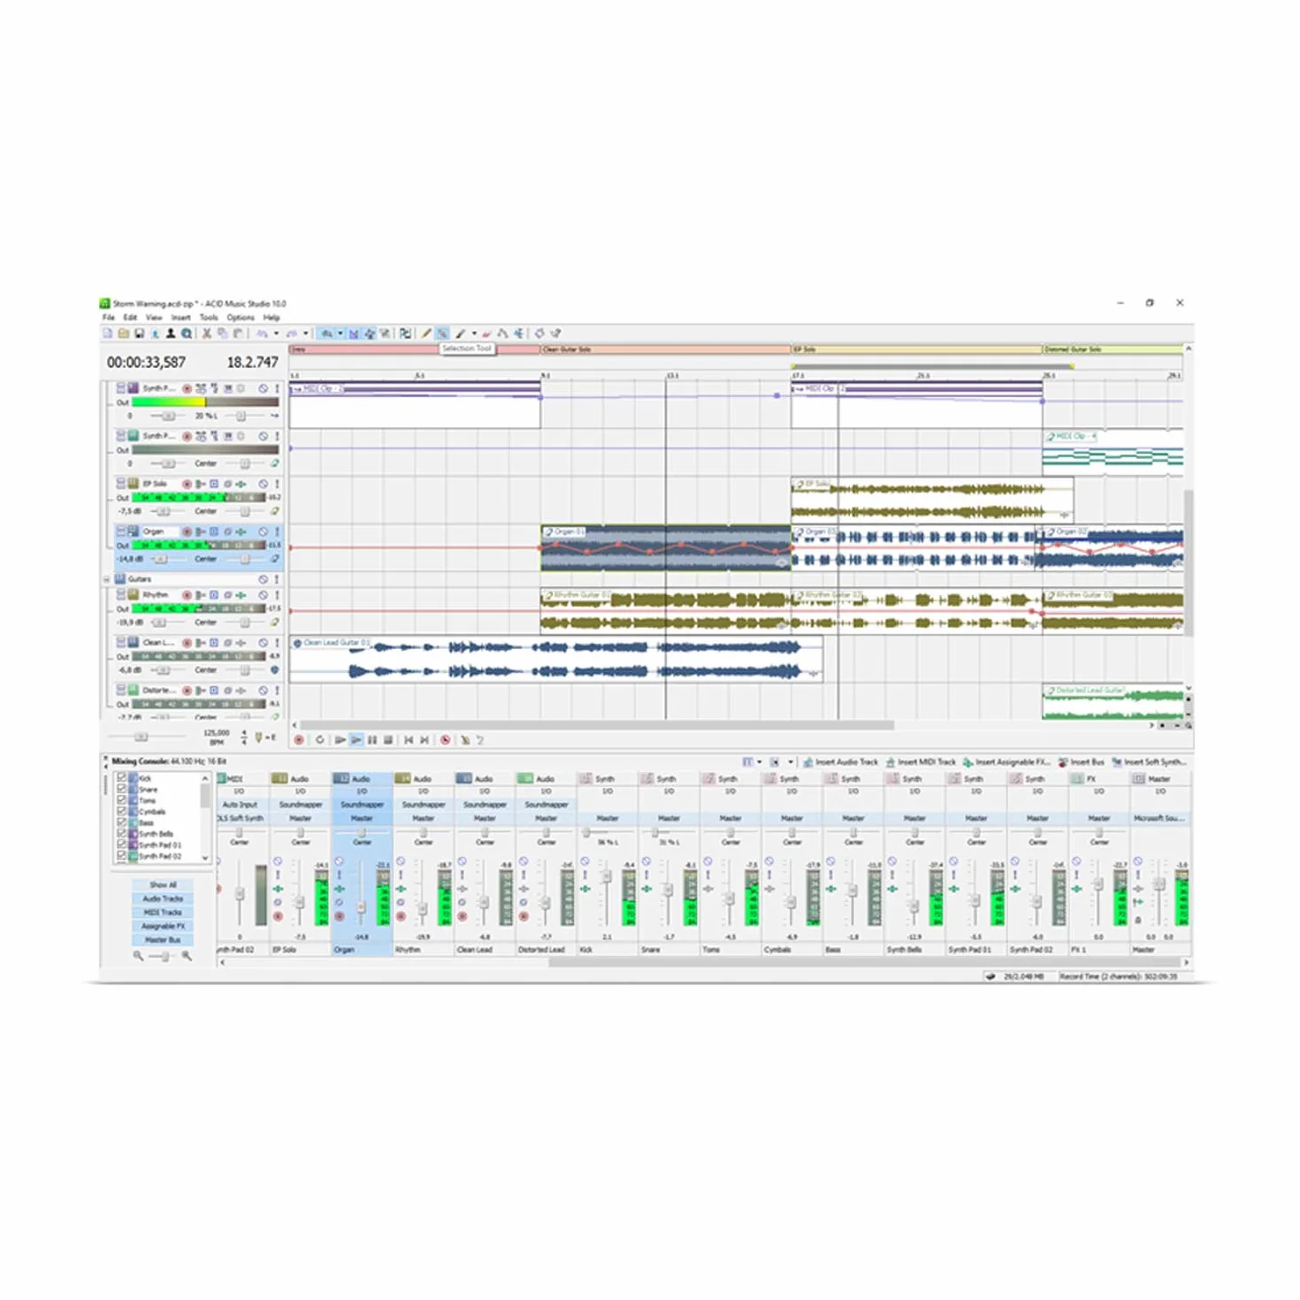Click the Pause transport button
The image size is (1300, 1300).
(x=372, y=739)
